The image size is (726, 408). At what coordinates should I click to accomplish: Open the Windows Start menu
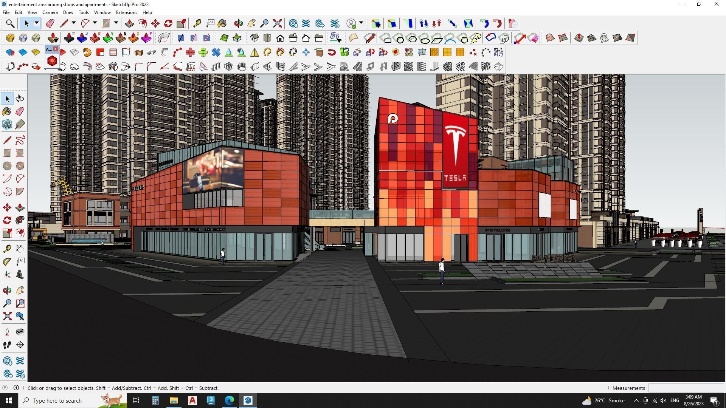9,400
